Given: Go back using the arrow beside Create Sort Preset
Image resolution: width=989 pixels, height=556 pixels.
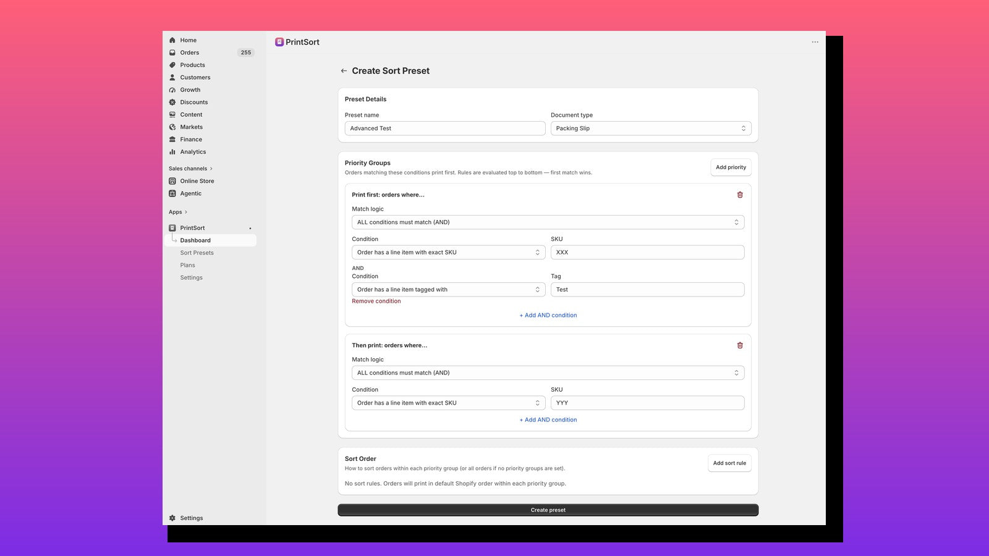Looking at the screenshot, I should (x=344, y=71).
